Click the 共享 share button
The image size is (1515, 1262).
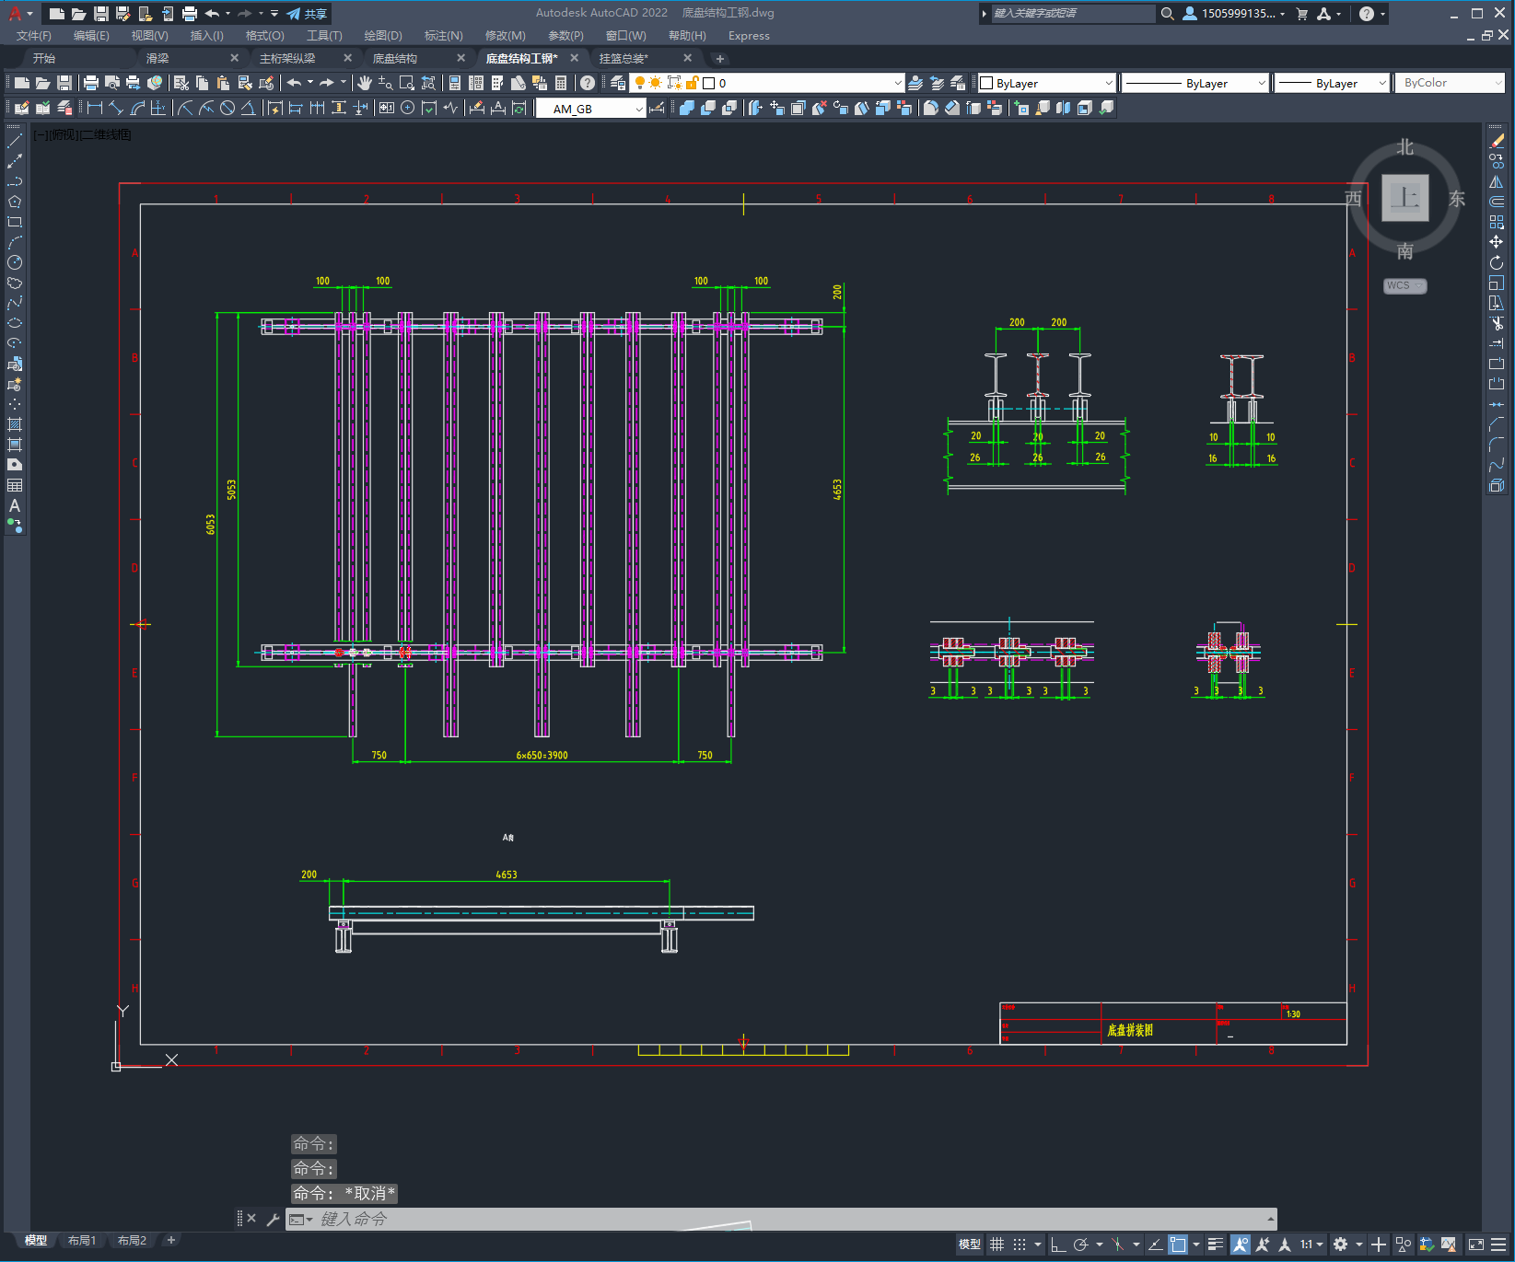307,14
